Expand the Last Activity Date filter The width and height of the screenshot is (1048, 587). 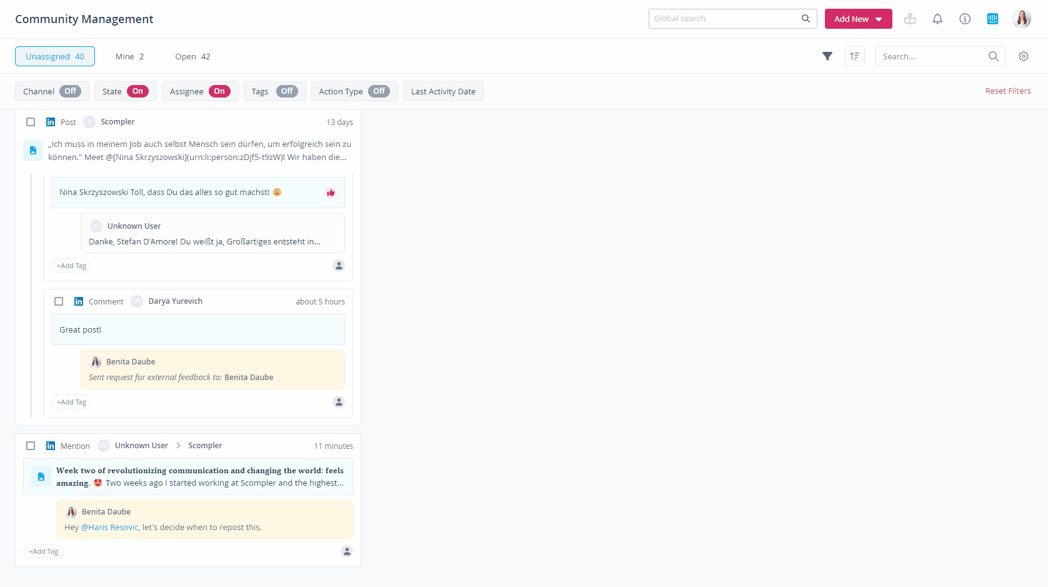tap(443, 91)
